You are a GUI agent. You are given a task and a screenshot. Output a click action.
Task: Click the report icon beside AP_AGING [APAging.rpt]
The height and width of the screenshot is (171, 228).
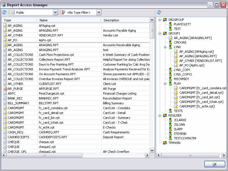pos(176,52)
